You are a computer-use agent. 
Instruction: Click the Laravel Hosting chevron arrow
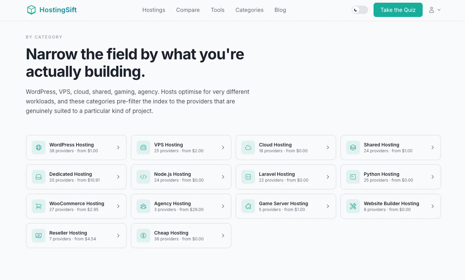tap(328, 177)
